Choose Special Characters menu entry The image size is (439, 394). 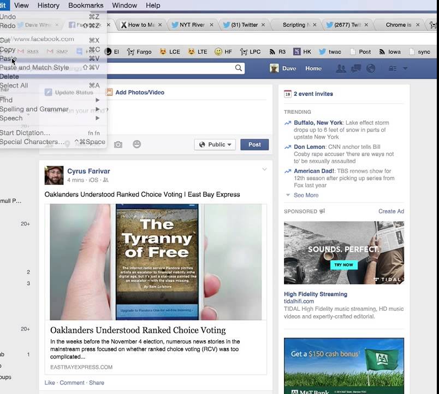pyautogui.click(x=53, y=142)
